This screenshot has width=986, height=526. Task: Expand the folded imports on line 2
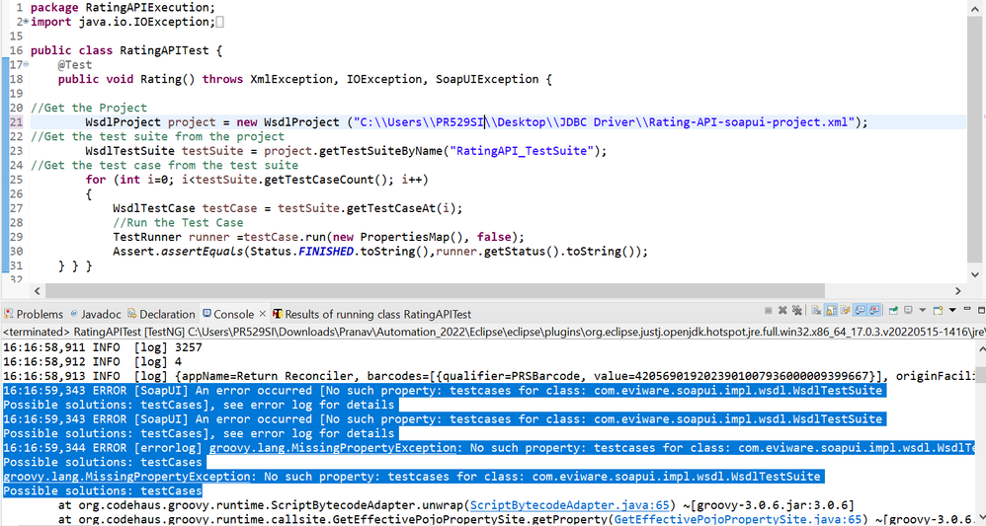(26, 22)
